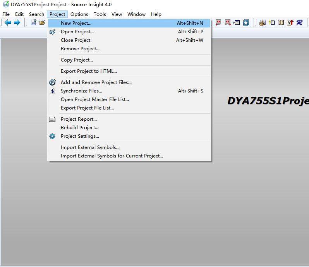
Task: Click the Go Forward arrow in toolbar
Action: [x=17, y=22]
